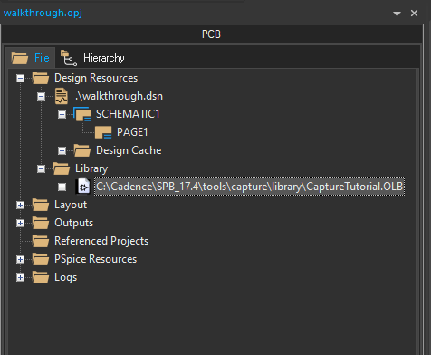Viewport: 431px width, 355px height.
Task: Click the Outputs folder icon
Action: point(41,223)
